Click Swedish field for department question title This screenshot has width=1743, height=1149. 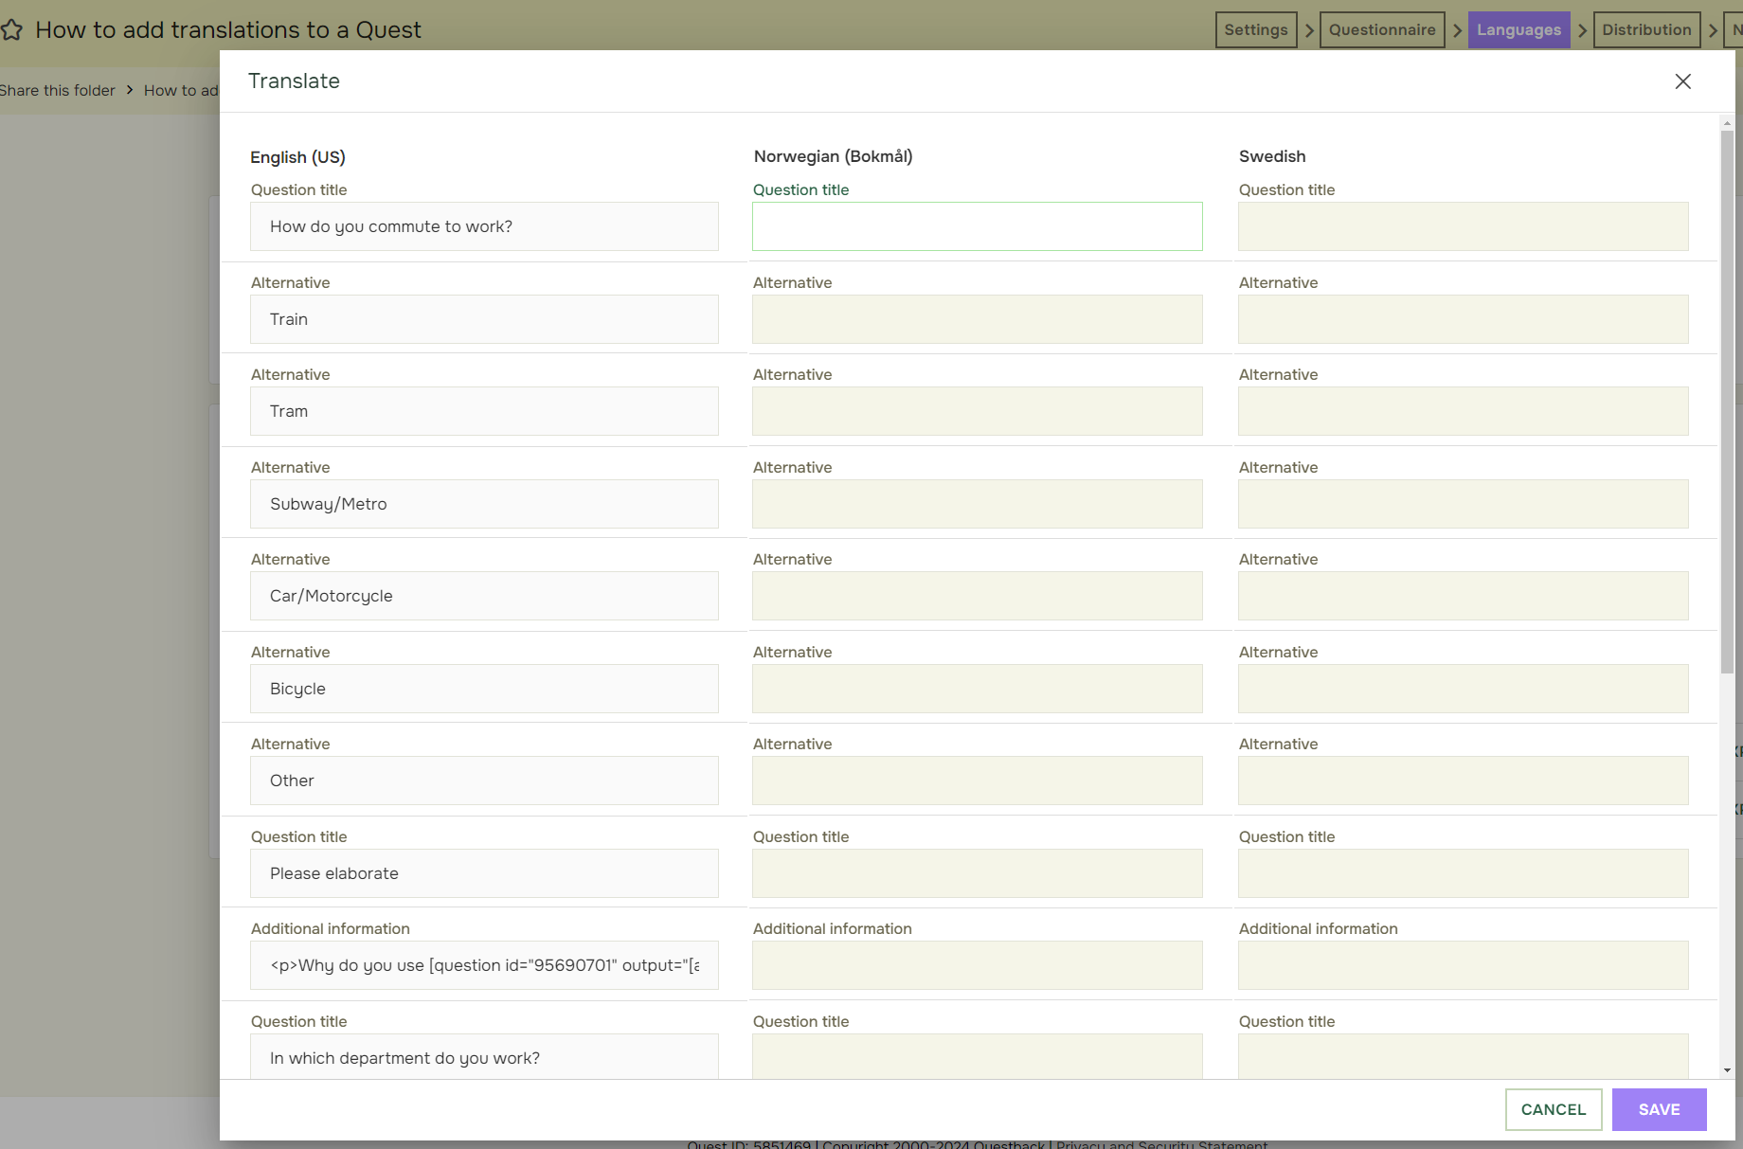(x=1463, y=1056)
